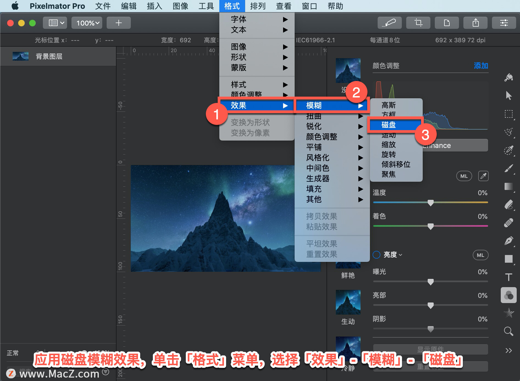This screenshot has height=381, width=520.
Task: Toggle the 亮度 adjustment circle
Action: pyautogui.click(x=377, y=255)
